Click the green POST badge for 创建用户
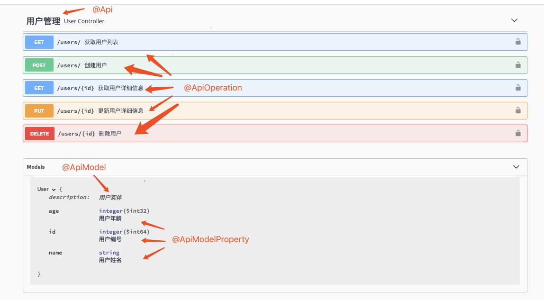Image resolution: width=544 pixels, height=300 pixels. pyautogui.click(x=39, y=65)
